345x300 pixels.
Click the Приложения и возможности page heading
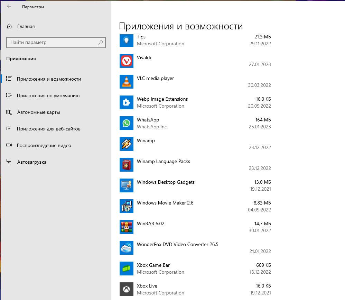click(181, 26)
